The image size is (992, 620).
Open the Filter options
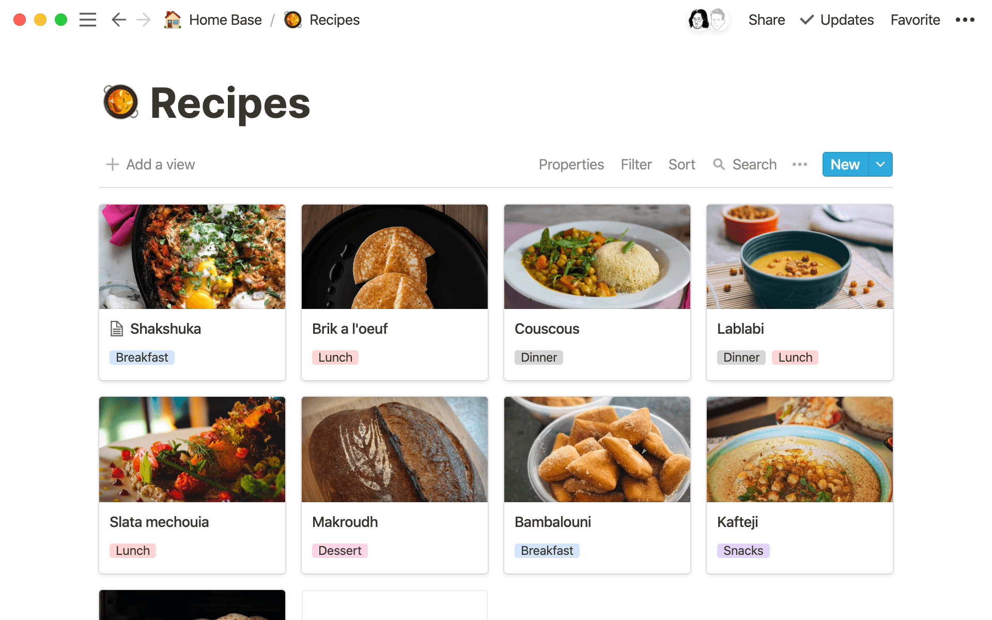(x=636, y=164)
